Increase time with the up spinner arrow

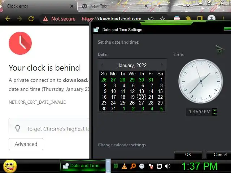pyautogui.click(x=215, y=110)
